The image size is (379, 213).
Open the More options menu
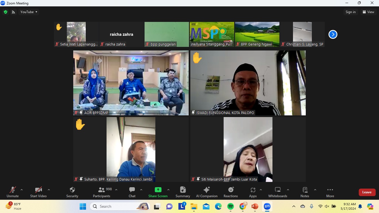(x=330, y=192)
